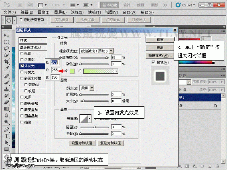Uncheck the 外发光 outer glow checkbox
The height and width of the screenshot is (170, 227).
(x=22, y=66)
